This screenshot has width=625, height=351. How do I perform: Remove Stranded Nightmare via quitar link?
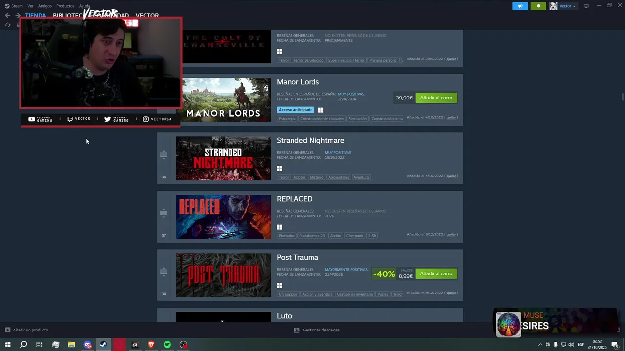pyautogui.click(x=451, y=176)
